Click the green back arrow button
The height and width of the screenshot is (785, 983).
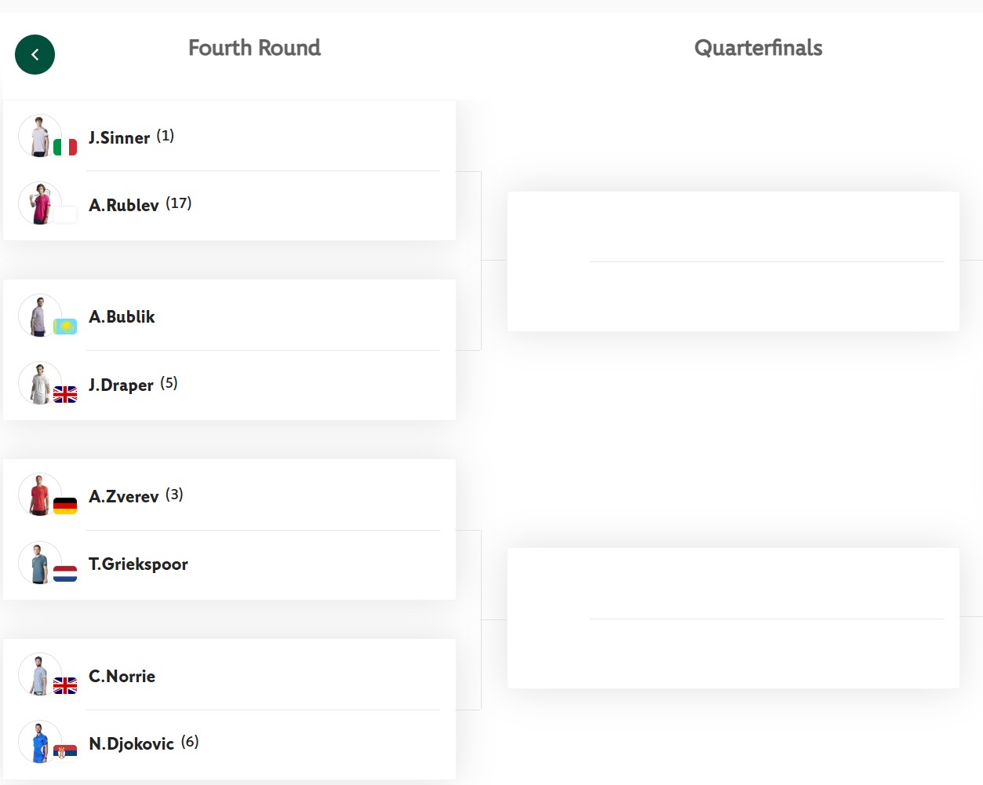pyautogui.click(x=35, y=55)
